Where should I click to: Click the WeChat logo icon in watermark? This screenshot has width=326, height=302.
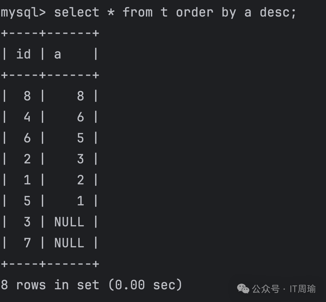[x=243, y=289]
